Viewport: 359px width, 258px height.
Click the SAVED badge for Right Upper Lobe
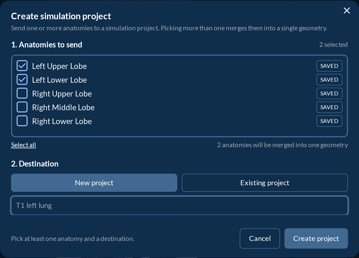tap(329, 93)
